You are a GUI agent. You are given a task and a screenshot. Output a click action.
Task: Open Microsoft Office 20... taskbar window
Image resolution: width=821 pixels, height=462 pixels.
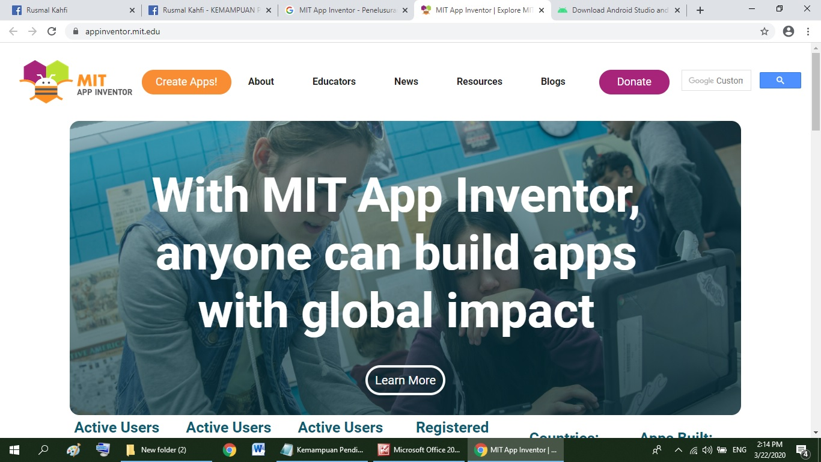click(420, 450)
